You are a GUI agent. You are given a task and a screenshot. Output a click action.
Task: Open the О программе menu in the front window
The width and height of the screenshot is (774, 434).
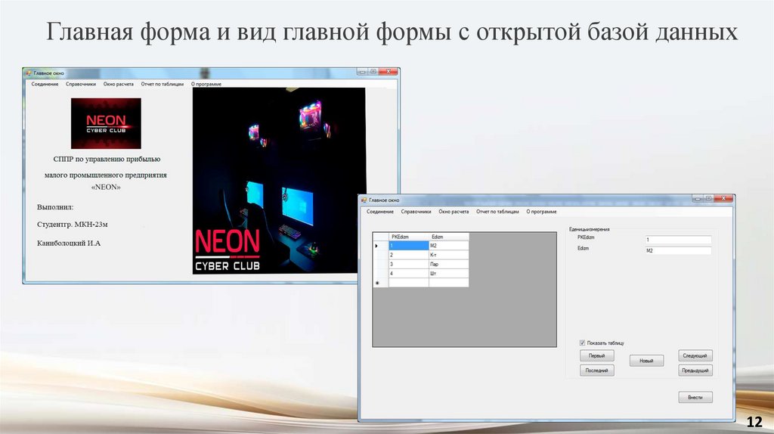(x=541, y=212)
